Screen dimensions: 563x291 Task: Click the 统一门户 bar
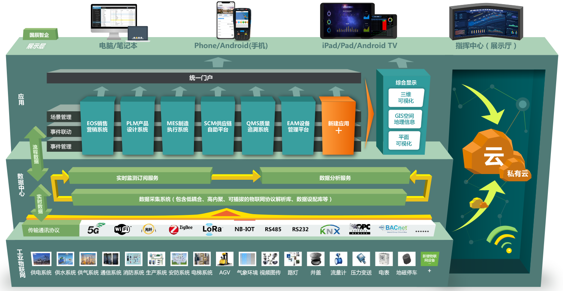pos(204,78)
